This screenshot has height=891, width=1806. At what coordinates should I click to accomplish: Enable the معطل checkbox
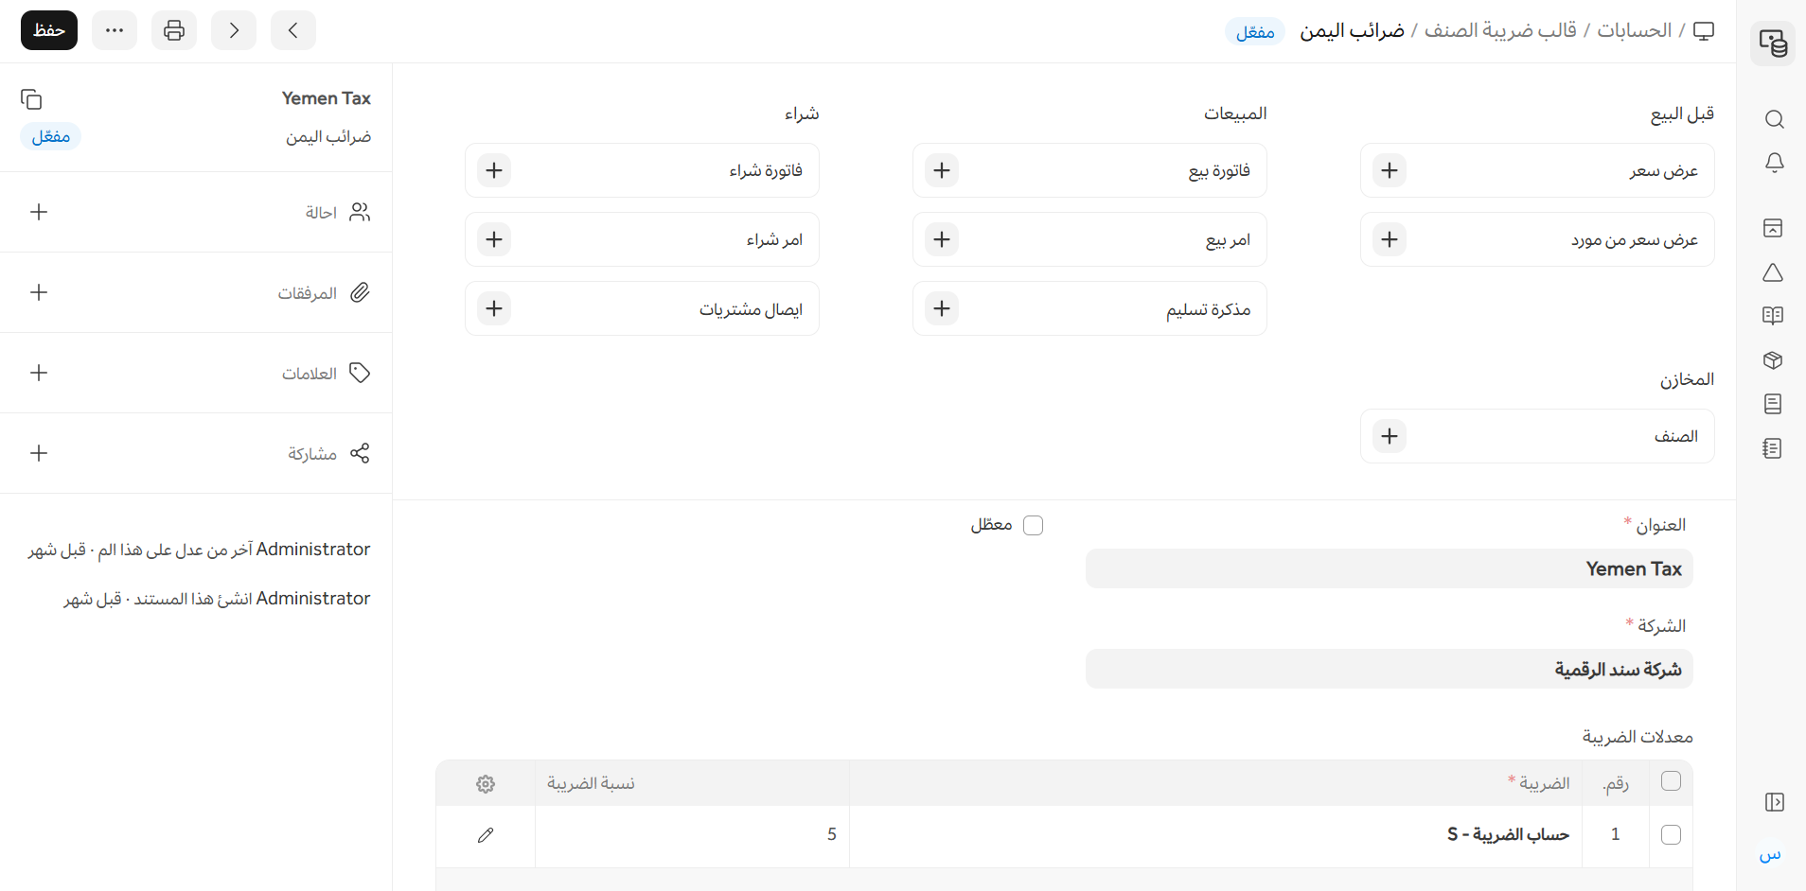[1033, 525]
